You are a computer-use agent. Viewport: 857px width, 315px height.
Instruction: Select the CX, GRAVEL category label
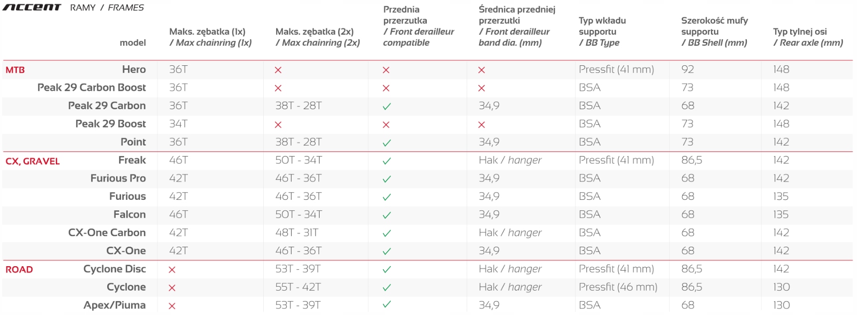point(32,161)
